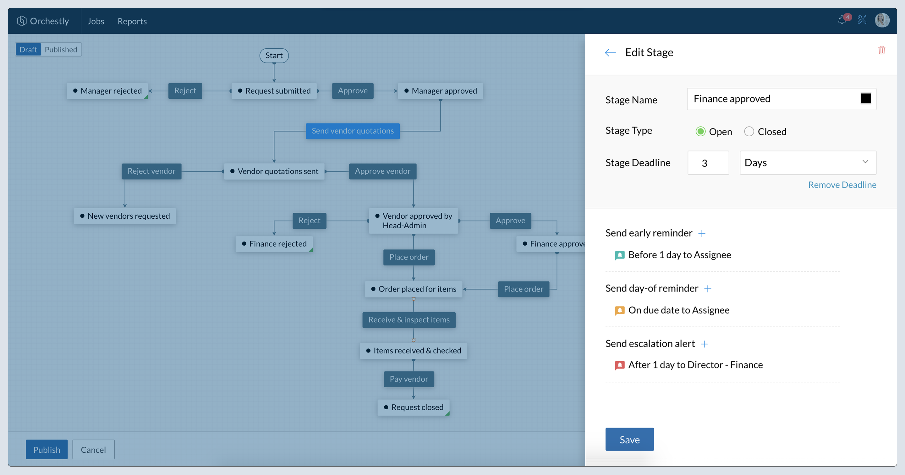The height and width of the screenshot is (475, 905).
Task: Click the Published tab button
Action: click(x=61, y=50)
